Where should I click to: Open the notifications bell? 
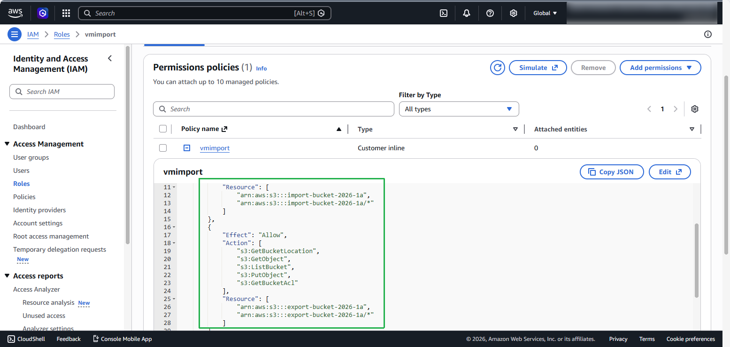point(467,13)
